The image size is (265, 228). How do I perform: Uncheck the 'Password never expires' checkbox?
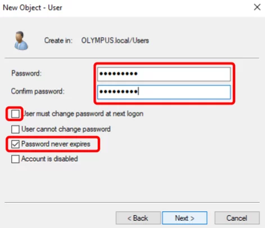15,144
